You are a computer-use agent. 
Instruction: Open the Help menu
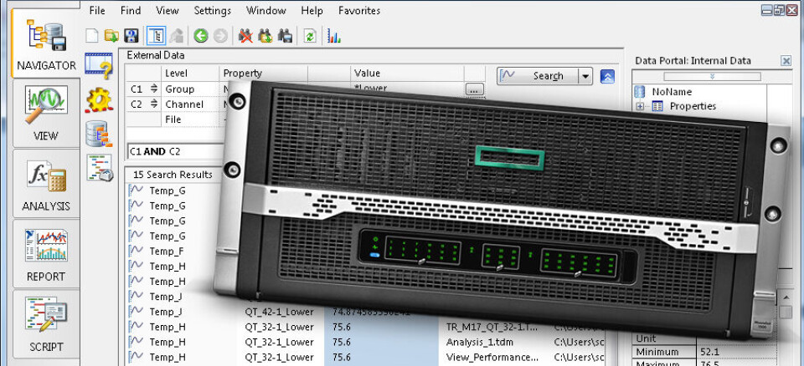coord(312,10)
